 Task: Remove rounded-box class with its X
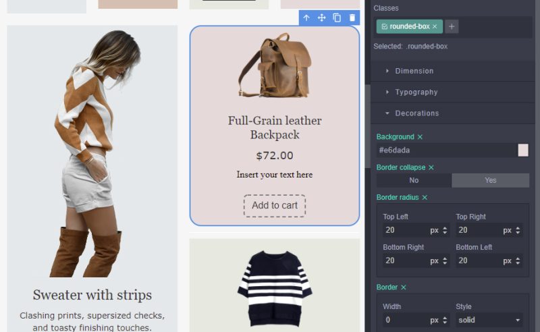(x=435, y=26)
